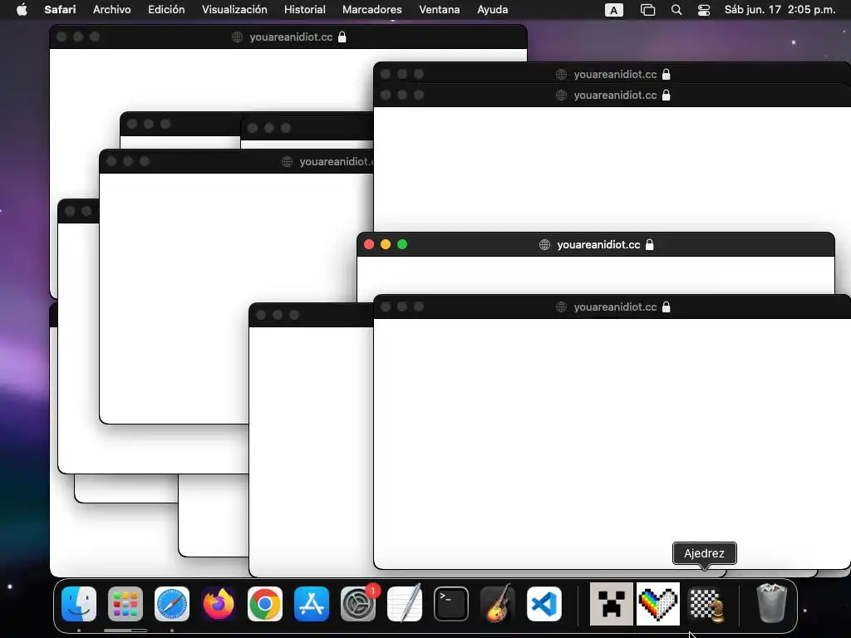851x638 pixels.
Task: Click youareanidiot.cc title of active window
Action: coord(598,245)
